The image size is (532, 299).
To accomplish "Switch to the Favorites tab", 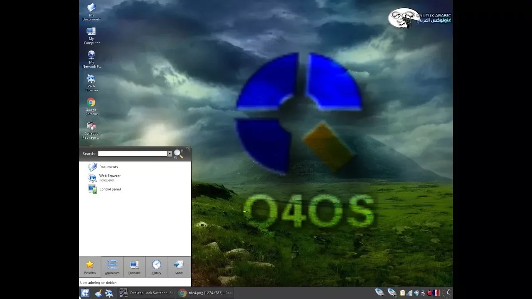I will click(x=90, y=267).
